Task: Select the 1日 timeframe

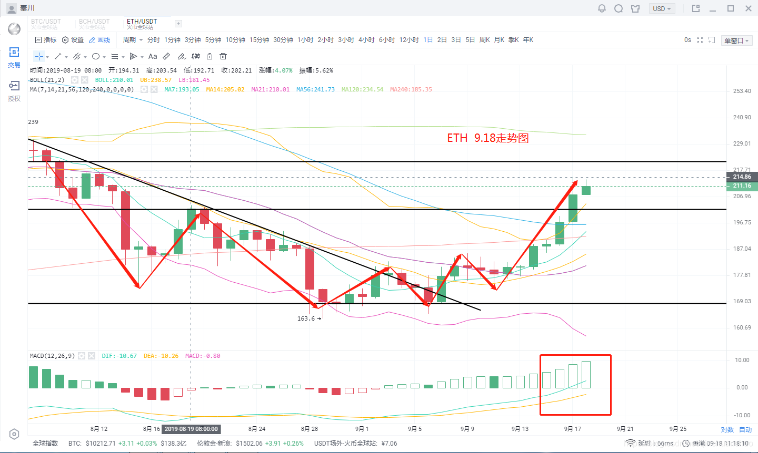Action: (x=428, y=40)
